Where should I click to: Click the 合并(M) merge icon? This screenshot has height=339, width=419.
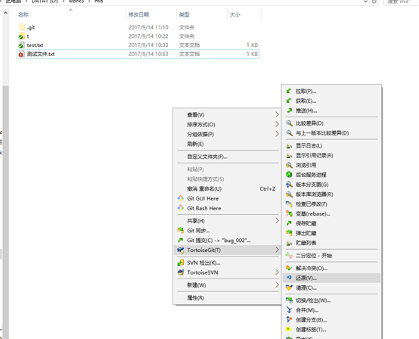pos(289,309)
